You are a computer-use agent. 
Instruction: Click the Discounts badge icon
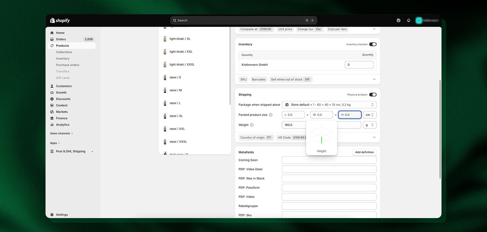coord(52,99)
